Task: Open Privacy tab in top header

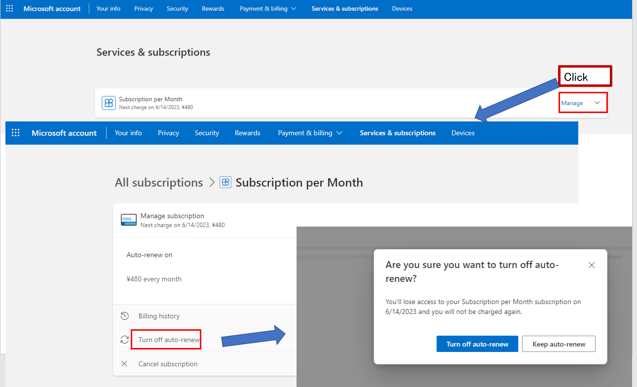Action: (144, 9)
